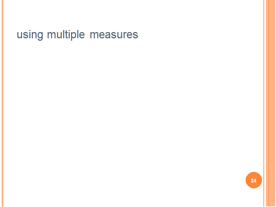Click the word 'measures' in the title
The width and height of the screenshot is (276, 207).
[x=114, y=35]
